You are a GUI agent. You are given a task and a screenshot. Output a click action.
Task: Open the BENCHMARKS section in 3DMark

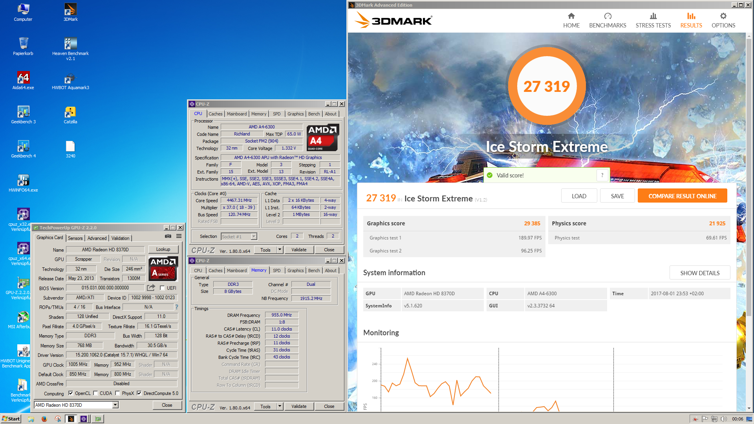(x=608, y=20)
